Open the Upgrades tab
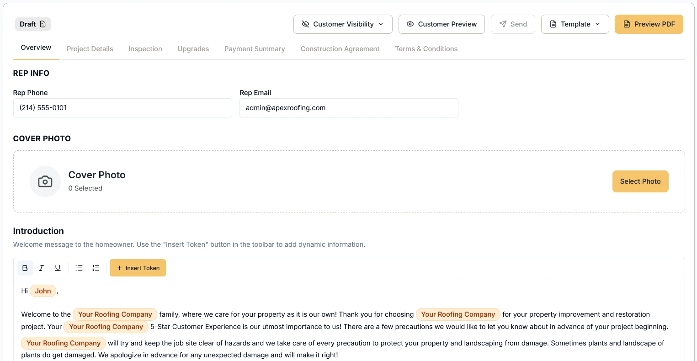Image resolution: width=697 pixels, height=361 pixels. (x=193, y=49)
